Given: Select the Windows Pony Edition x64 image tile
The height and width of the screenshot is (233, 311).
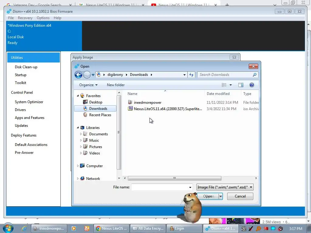Looking at the screenshot, I should click(x=44, y=36).
